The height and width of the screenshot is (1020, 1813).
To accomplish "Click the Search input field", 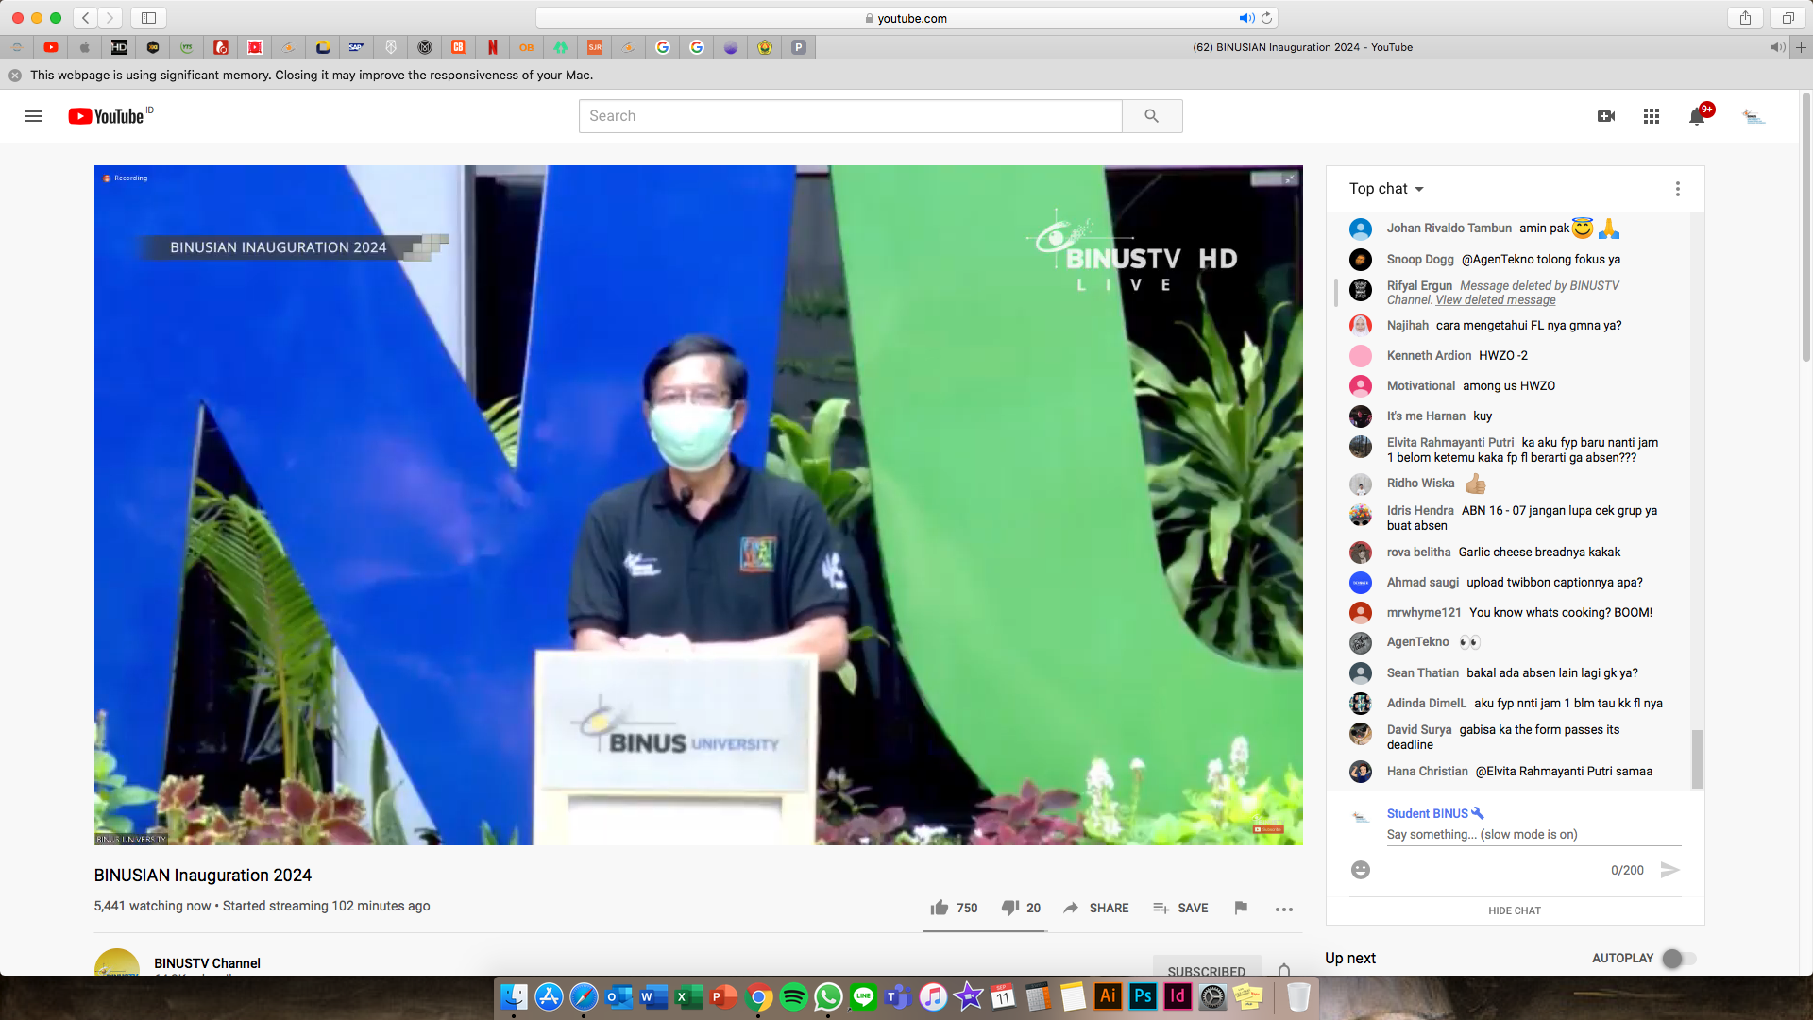I will 850,116.
